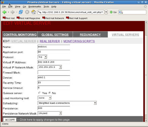The image size is (148, 127).
Task: Click the Firewall Mark field
Action: click(x=54, y=73)
